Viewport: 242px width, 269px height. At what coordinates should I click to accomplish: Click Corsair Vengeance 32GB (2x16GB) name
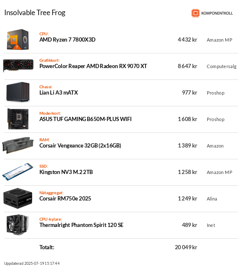pos(80,145)
